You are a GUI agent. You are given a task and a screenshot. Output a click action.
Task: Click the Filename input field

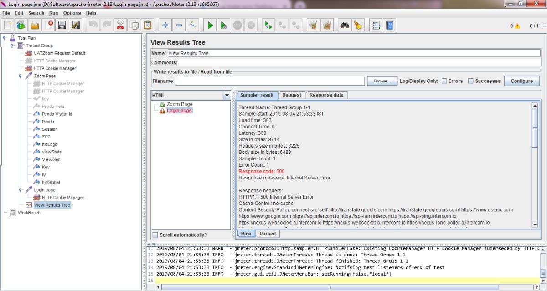[x=270, y=81]
